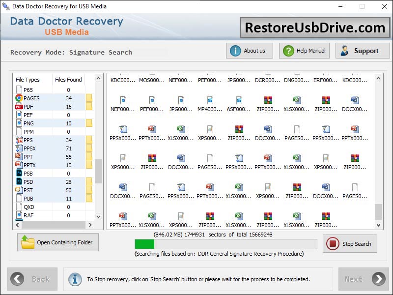Open the ASF000 media file icon

240,101
